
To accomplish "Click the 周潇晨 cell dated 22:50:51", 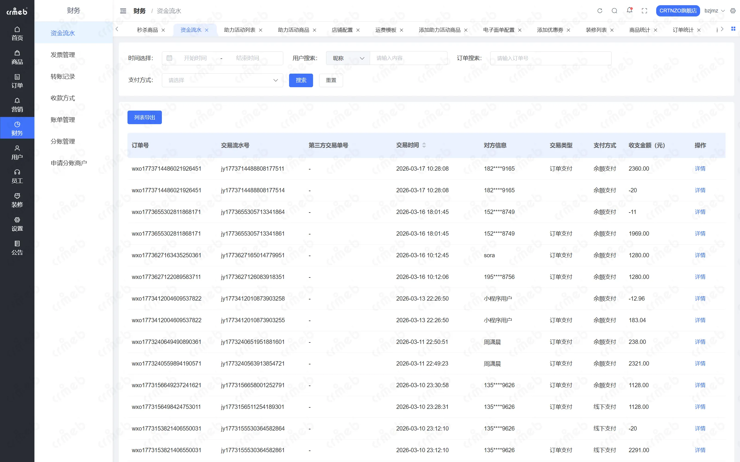I will tap(492, 342).
